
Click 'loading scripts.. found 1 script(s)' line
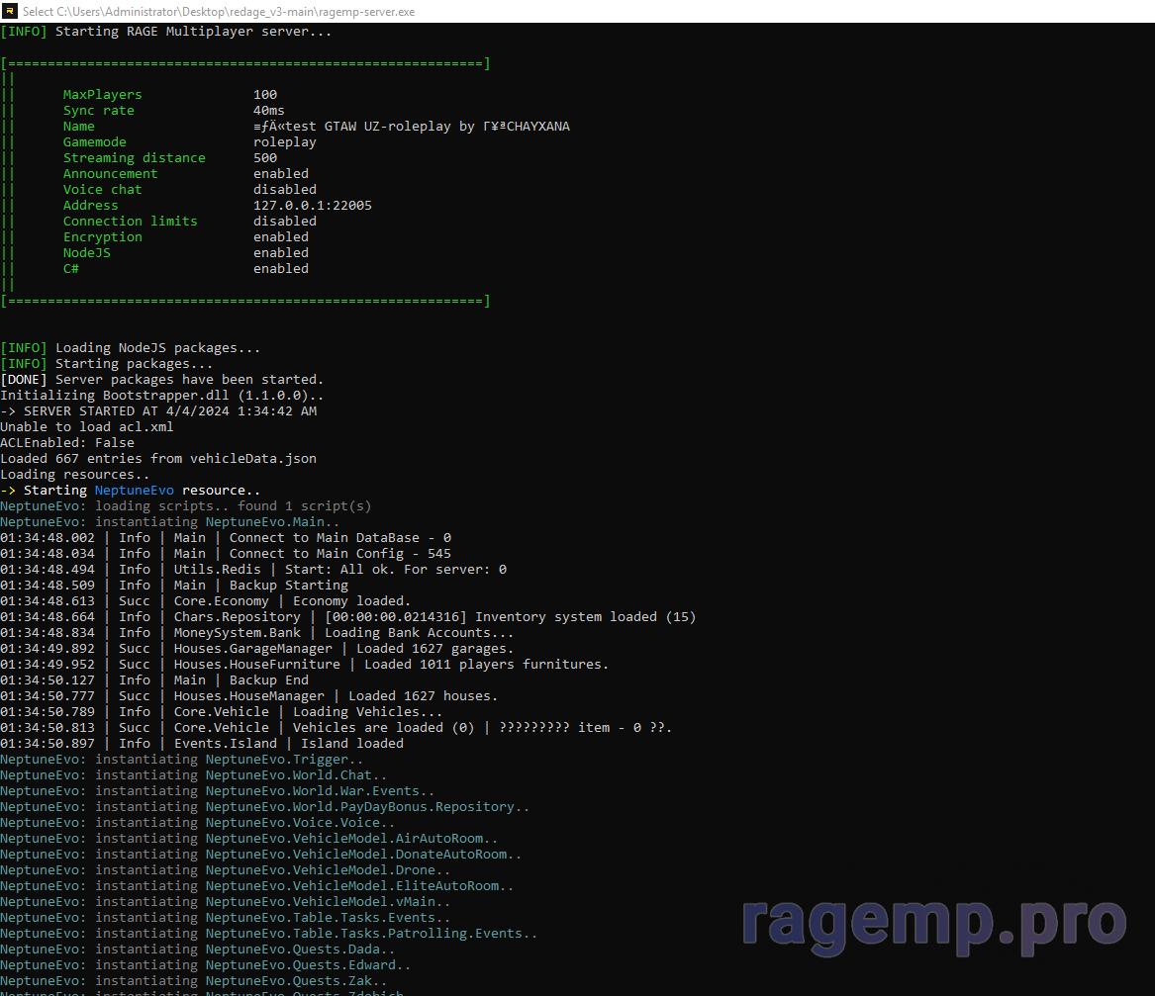pos(186,506)
